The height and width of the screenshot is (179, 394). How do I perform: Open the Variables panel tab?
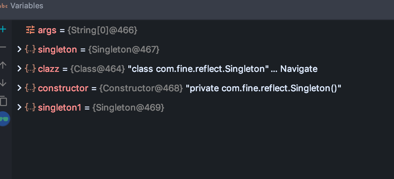pos(27,6)
